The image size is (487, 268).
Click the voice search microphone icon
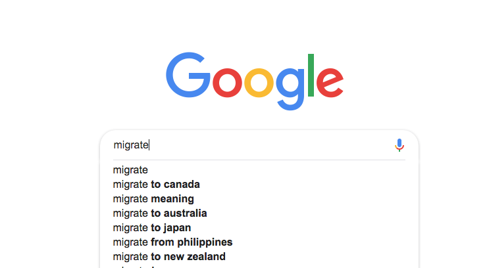point(399,145)
